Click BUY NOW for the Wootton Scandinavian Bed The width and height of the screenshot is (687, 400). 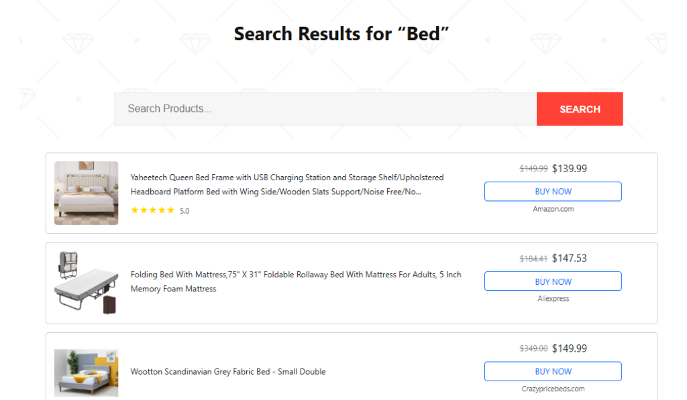tap(552, 371)
